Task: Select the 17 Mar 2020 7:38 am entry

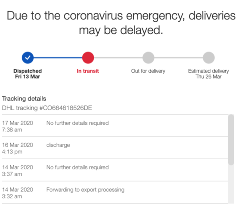Action: 115,126
